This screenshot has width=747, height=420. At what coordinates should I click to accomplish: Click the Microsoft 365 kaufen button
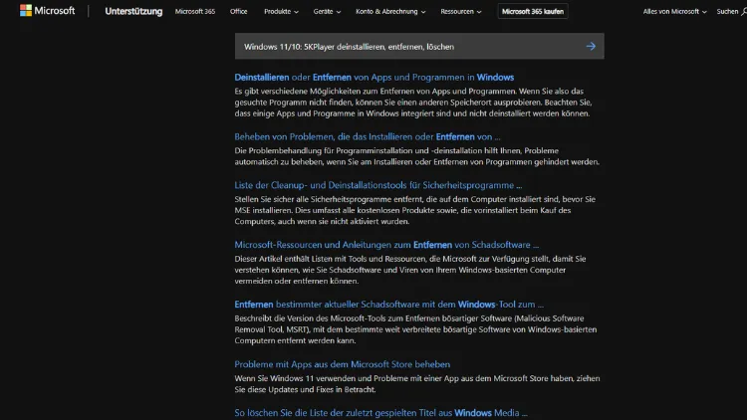pos(533,11)
